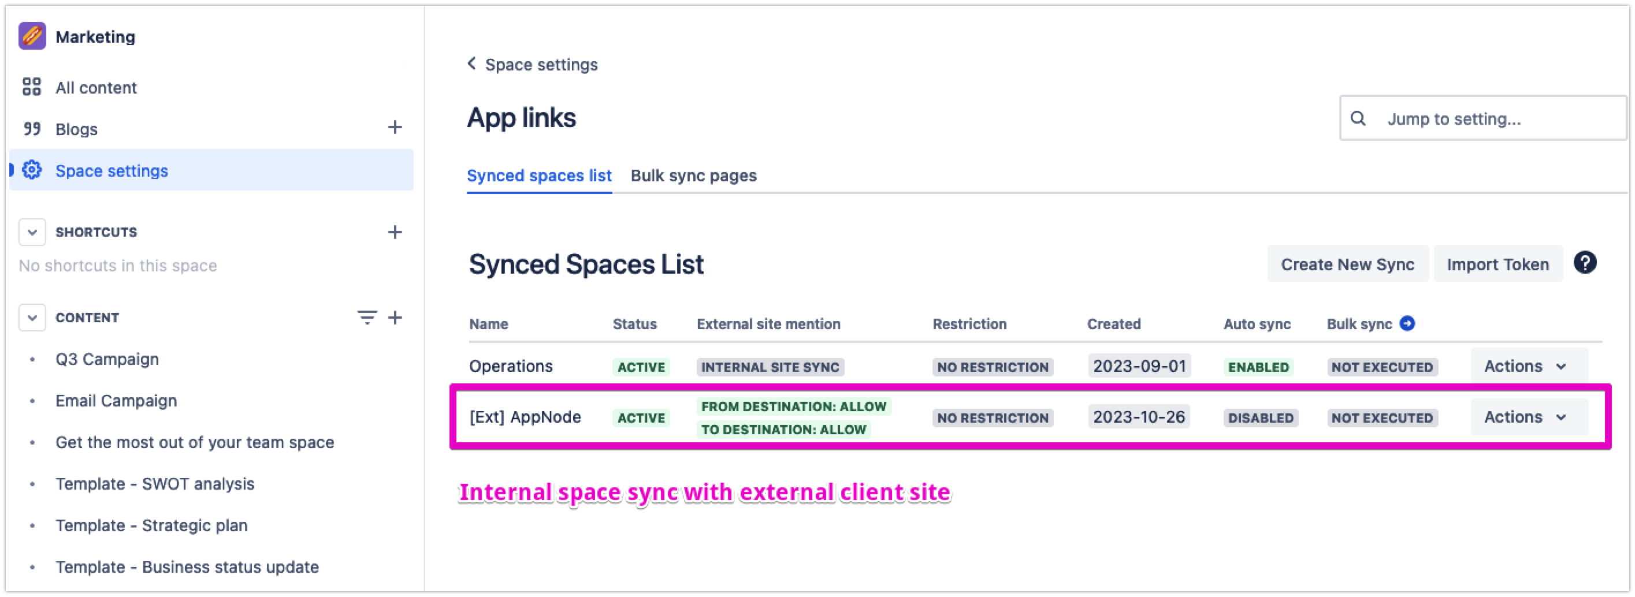Click the Create New Sync button

(x=1347, y=264)
